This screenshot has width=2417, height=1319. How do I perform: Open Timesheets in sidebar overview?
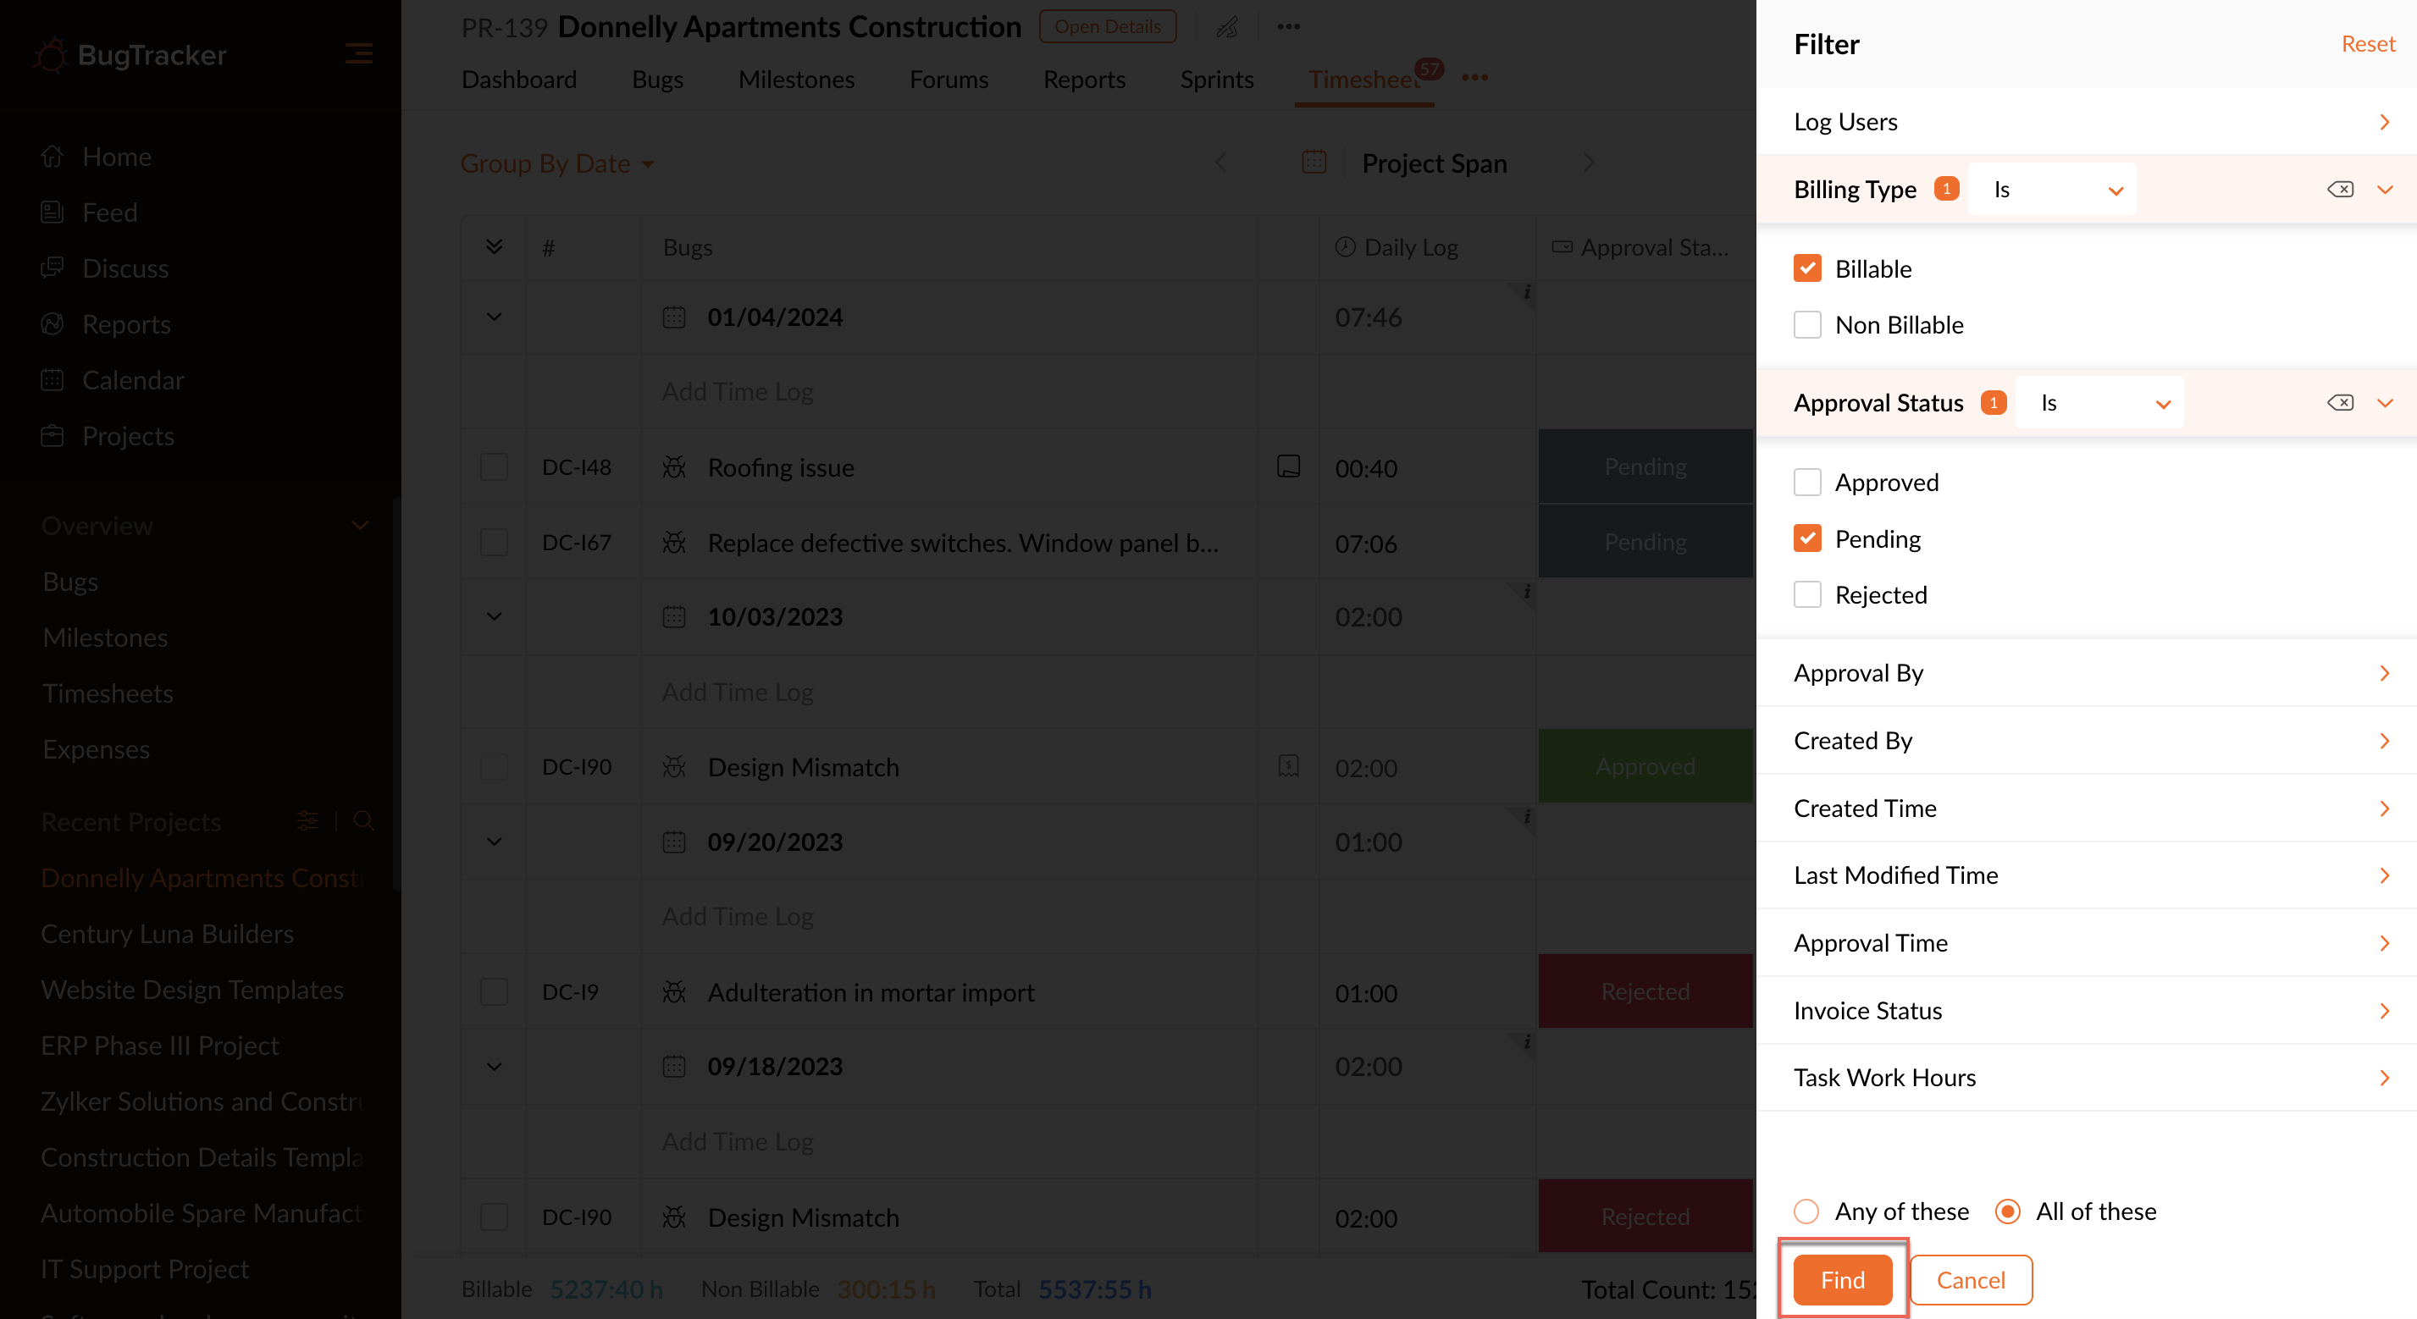click(108, 693)
